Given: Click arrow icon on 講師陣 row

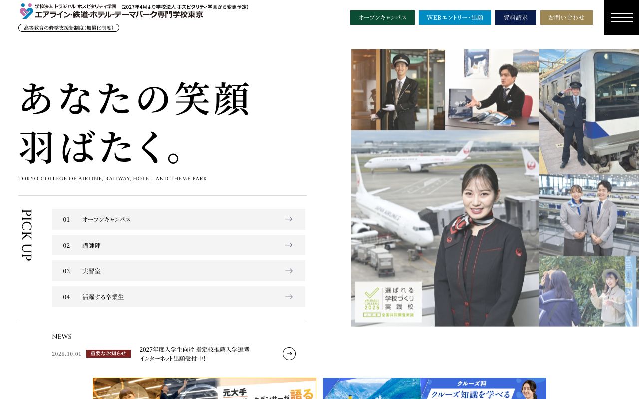Looking at the screenshot, I should coord(289,245).
